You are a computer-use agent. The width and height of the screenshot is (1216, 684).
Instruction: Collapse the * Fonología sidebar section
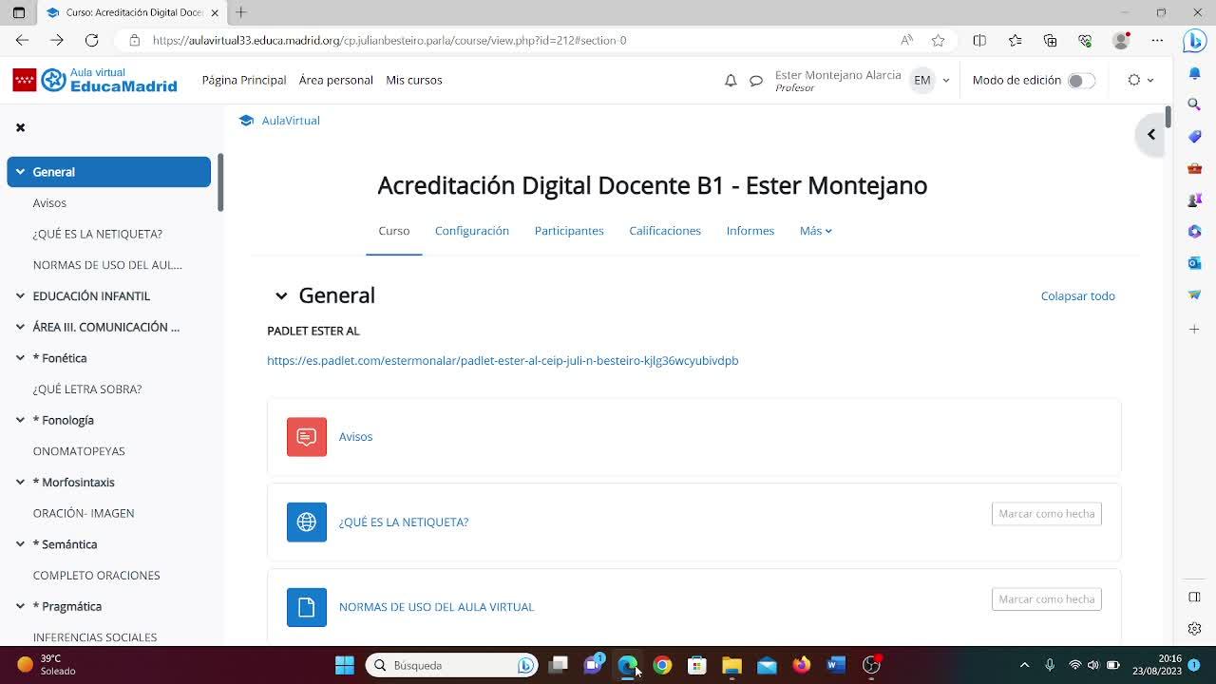tap(20, 420)
